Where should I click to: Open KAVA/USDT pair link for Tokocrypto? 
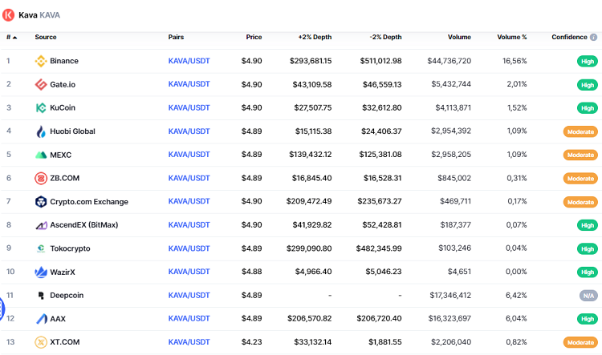tap(189, 248)
